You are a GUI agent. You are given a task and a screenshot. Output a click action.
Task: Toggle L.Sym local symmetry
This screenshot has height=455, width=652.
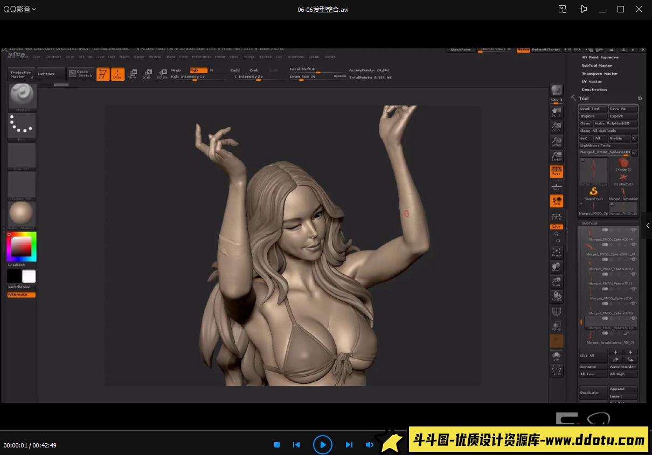[x=557, y=216]
